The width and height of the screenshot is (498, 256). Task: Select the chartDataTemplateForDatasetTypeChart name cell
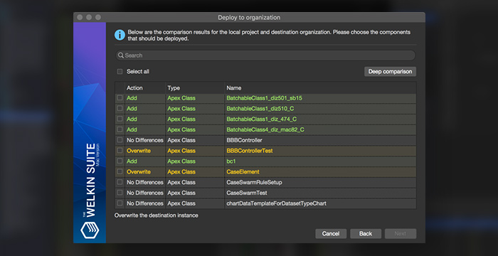320,203
